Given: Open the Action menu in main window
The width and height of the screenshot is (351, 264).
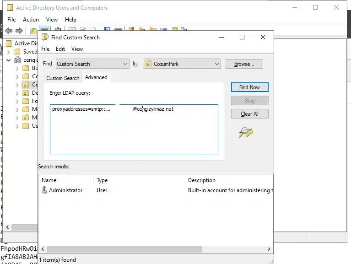Looking at the screenshot, I should coord(31,20).
